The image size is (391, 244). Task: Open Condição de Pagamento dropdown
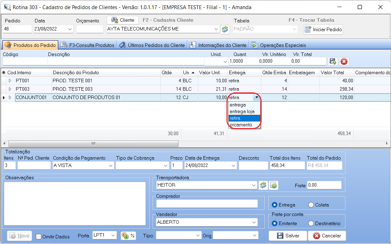(110, 166)
